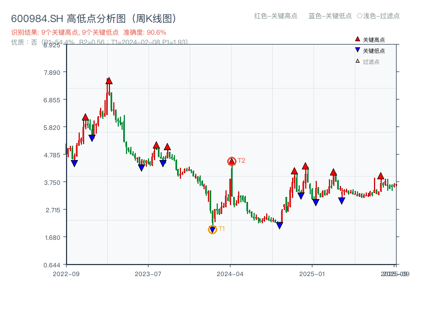
Task: Click the T1 label next to the orange circle
Action: click(x=222, y=229)
